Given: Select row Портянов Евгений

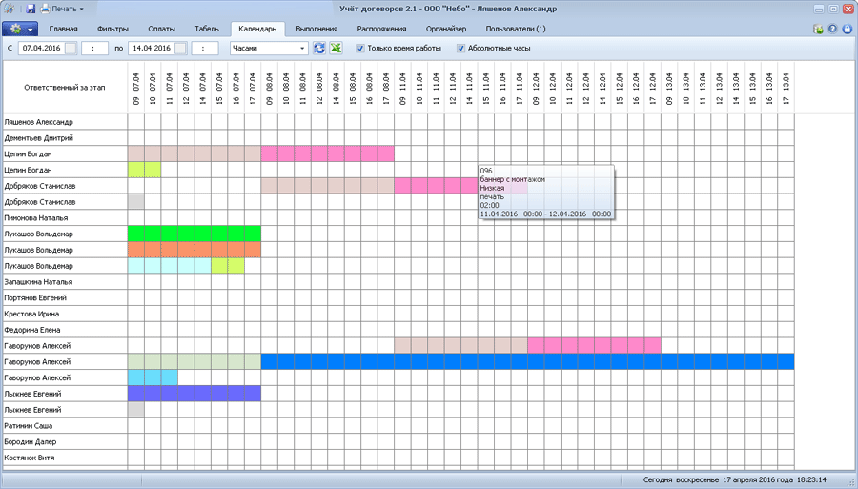Looking at the screenshot, I should [65, 298].
